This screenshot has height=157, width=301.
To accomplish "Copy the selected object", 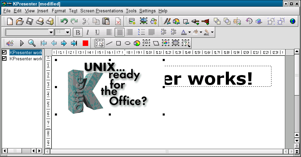I will pos(96,21).
